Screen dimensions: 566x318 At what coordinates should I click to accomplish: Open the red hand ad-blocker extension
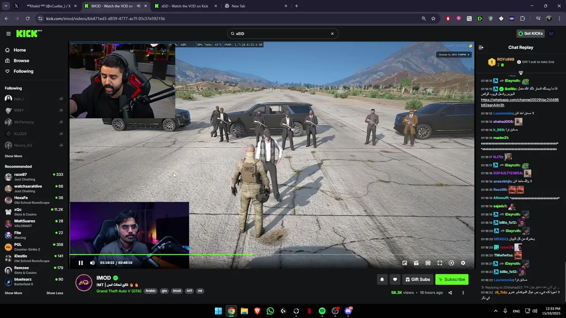(x=448, y=19)
